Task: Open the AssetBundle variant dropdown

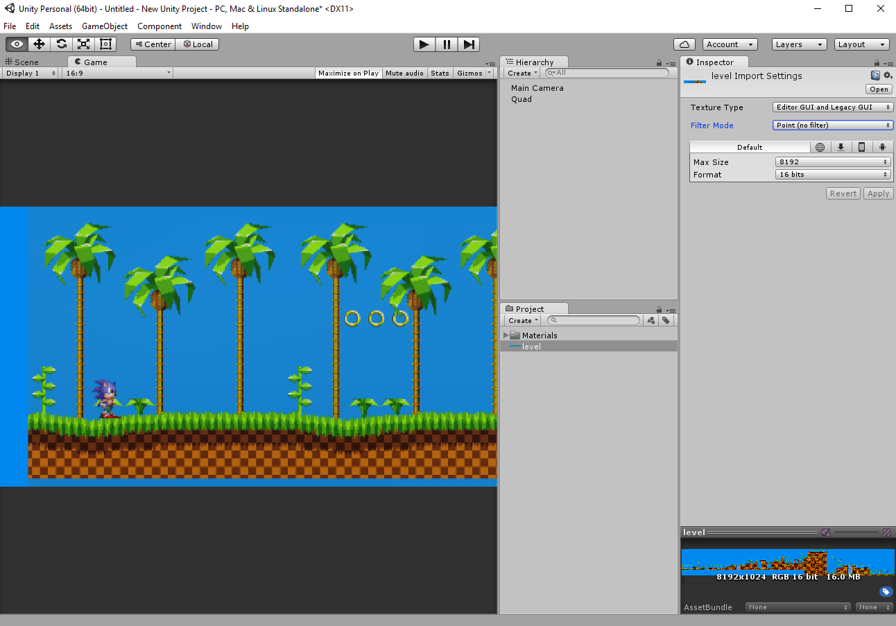Action: coord(873,607)
